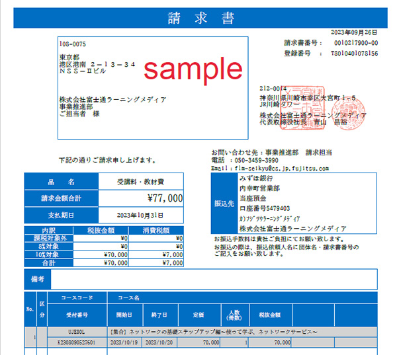Click the NSS-Ⅱビル building line
The image size is (397, 355).
click(x=83, y=71)
